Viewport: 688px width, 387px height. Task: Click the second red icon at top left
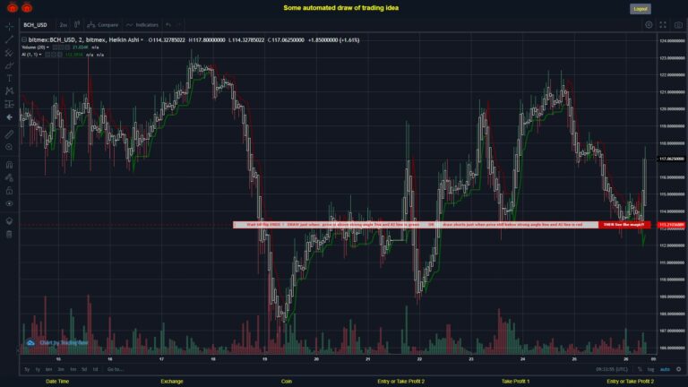coord(27,7)
